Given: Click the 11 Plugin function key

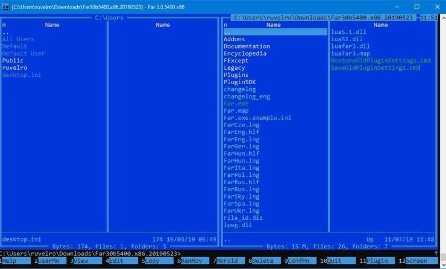Looking at the screenshot, I should [377, 261].
